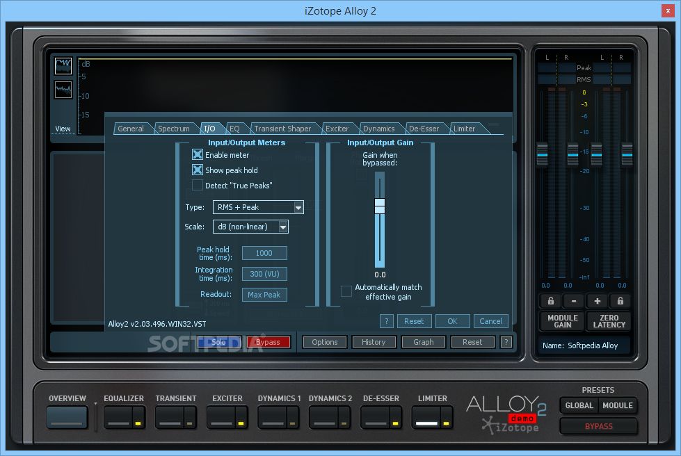Click the output right channel gain fader
The image size is (681, 456).
[627, 154]
